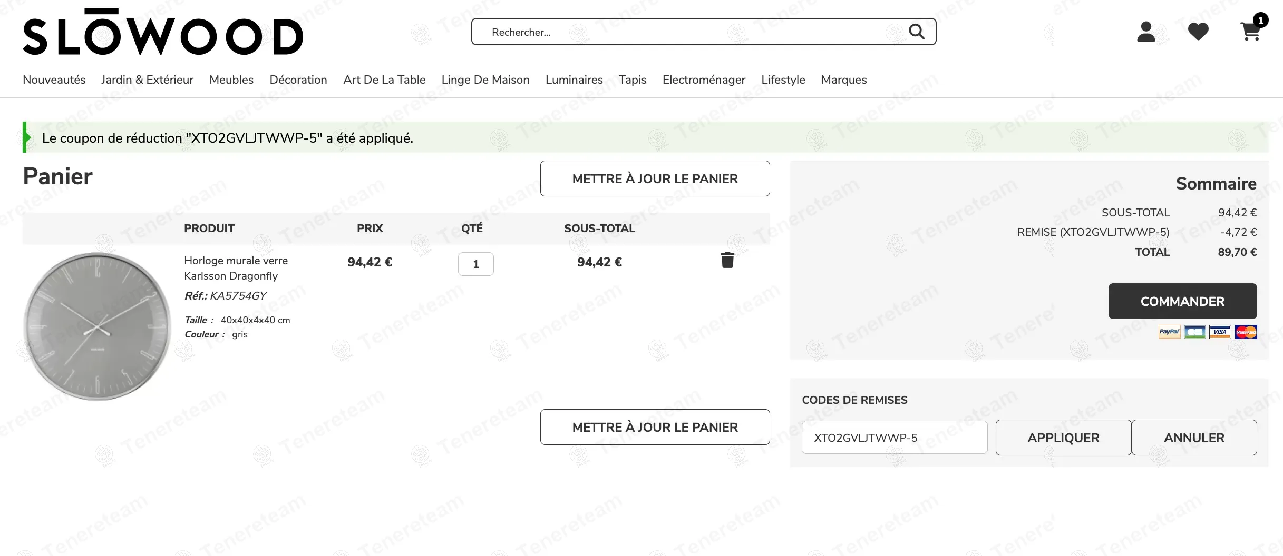Click the search magnifier icon
Image resolution: width=1283 pixels, height=556 pixels.
click(917, 32)
